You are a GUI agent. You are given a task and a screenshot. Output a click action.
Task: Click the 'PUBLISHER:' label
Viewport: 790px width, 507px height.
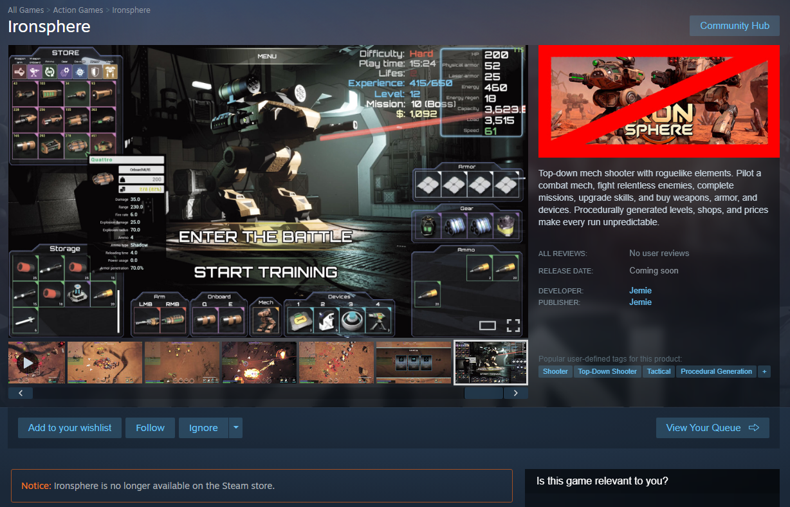tap(559, 302)
